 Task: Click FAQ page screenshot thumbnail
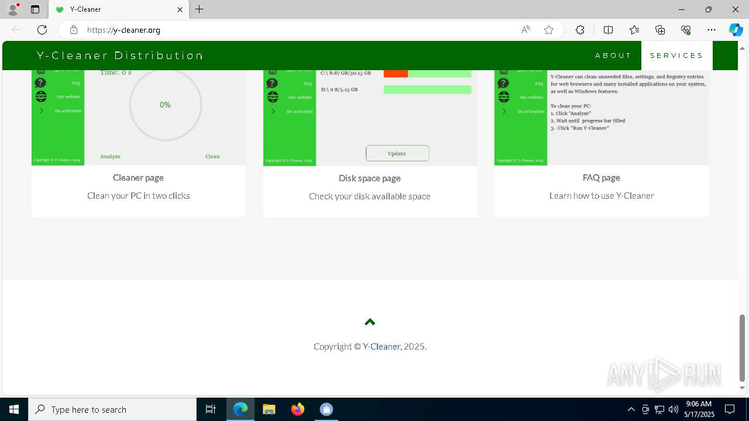602,118
